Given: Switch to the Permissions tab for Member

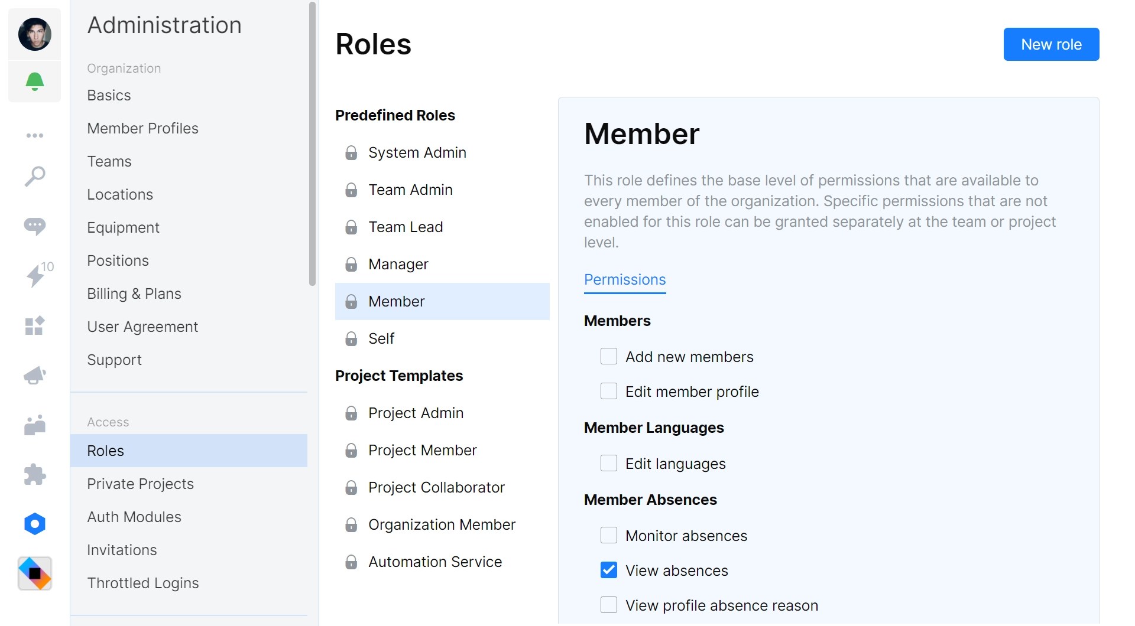Looking at the screenshot, I should [624, 279].
